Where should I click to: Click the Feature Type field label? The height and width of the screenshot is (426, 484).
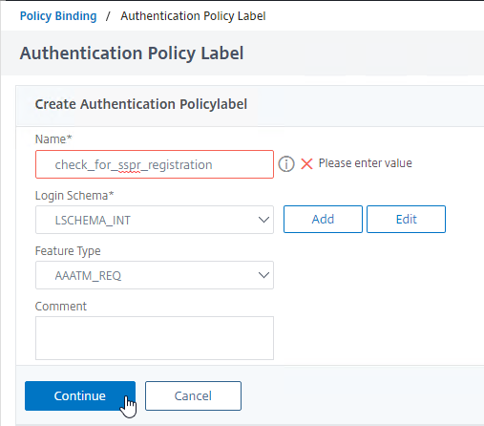(68, 251)
